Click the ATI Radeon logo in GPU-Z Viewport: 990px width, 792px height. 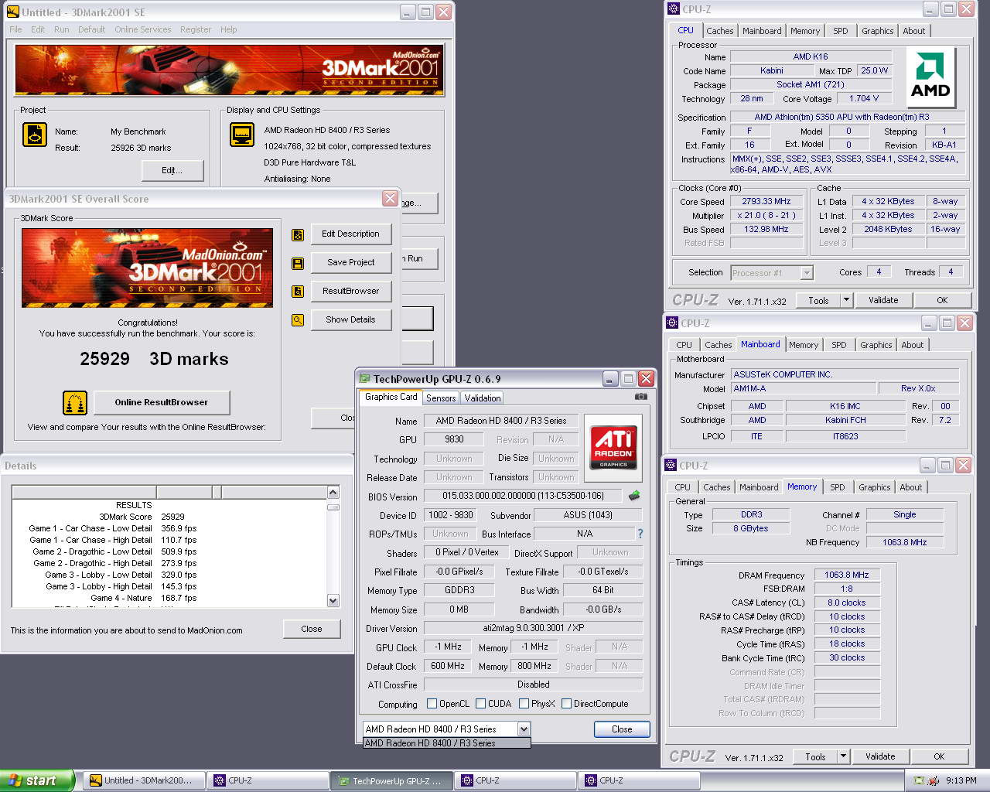coord(614,447)
